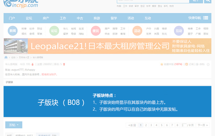The image size is (215, 136).
Task: Select 互动 in the main navigation bar
Action: [148, 18]
